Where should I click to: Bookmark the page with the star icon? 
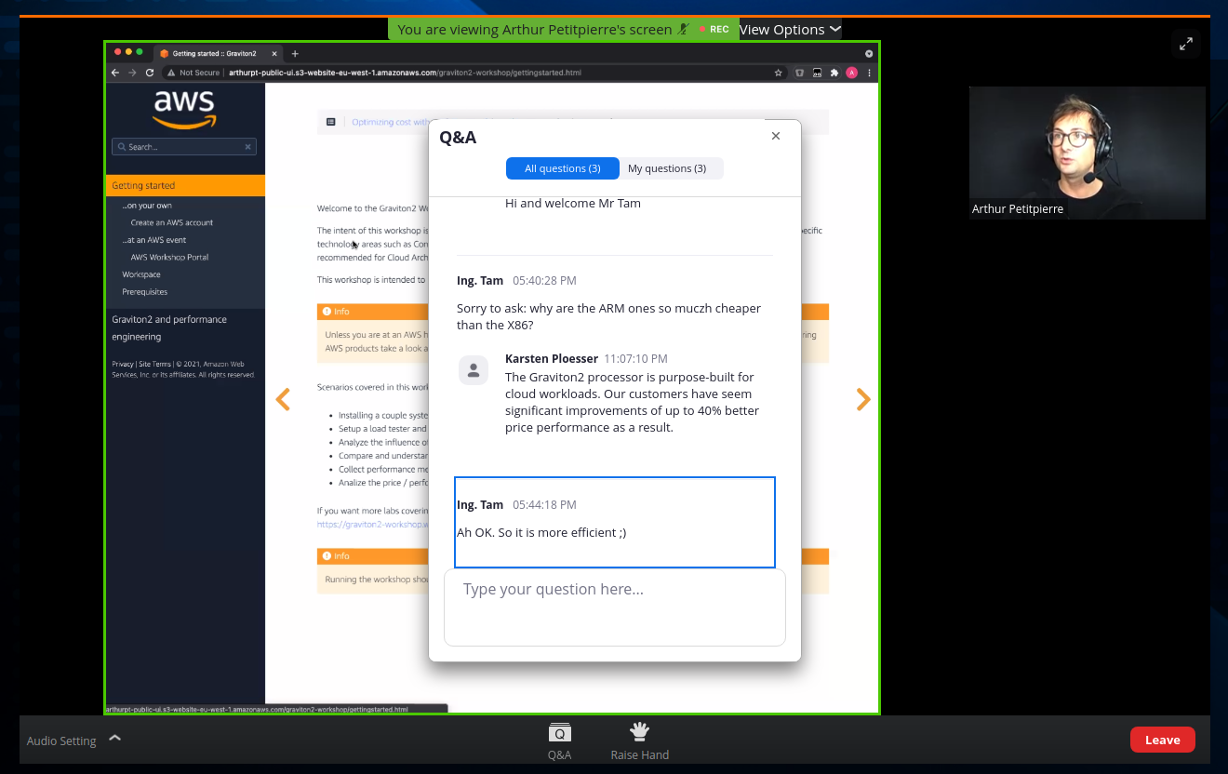[x=779, y=73]
